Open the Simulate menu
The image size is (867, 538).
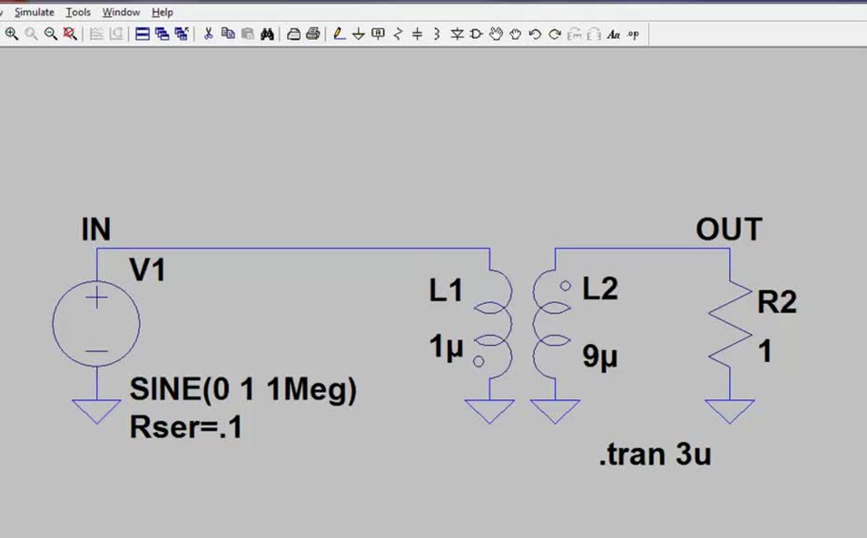coord(34,12)
